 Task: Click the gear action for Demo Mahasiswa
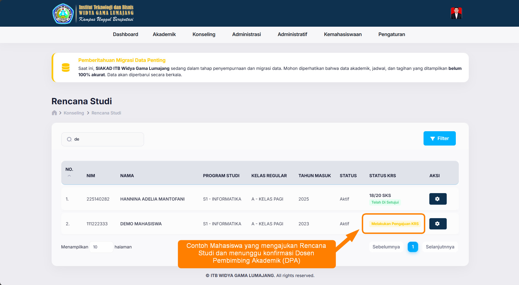pyautogui.click(x=438, y=224)
